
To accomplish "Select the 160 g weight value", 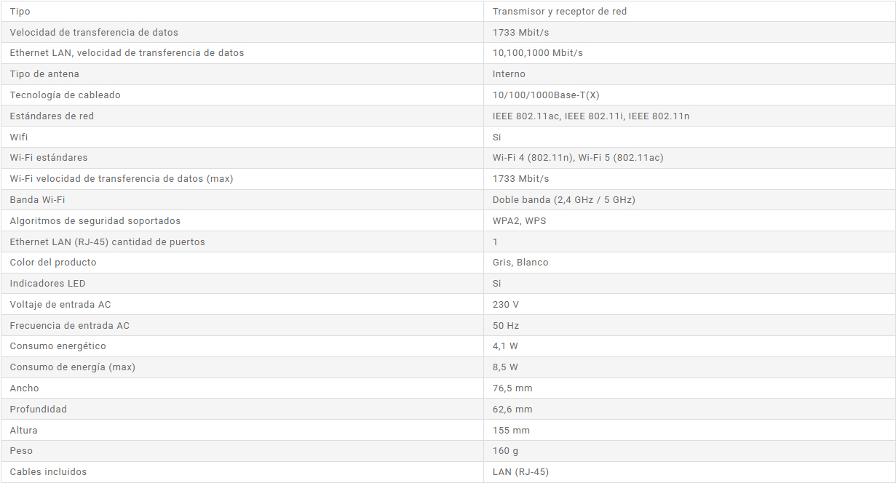I will tap(506, 451).
